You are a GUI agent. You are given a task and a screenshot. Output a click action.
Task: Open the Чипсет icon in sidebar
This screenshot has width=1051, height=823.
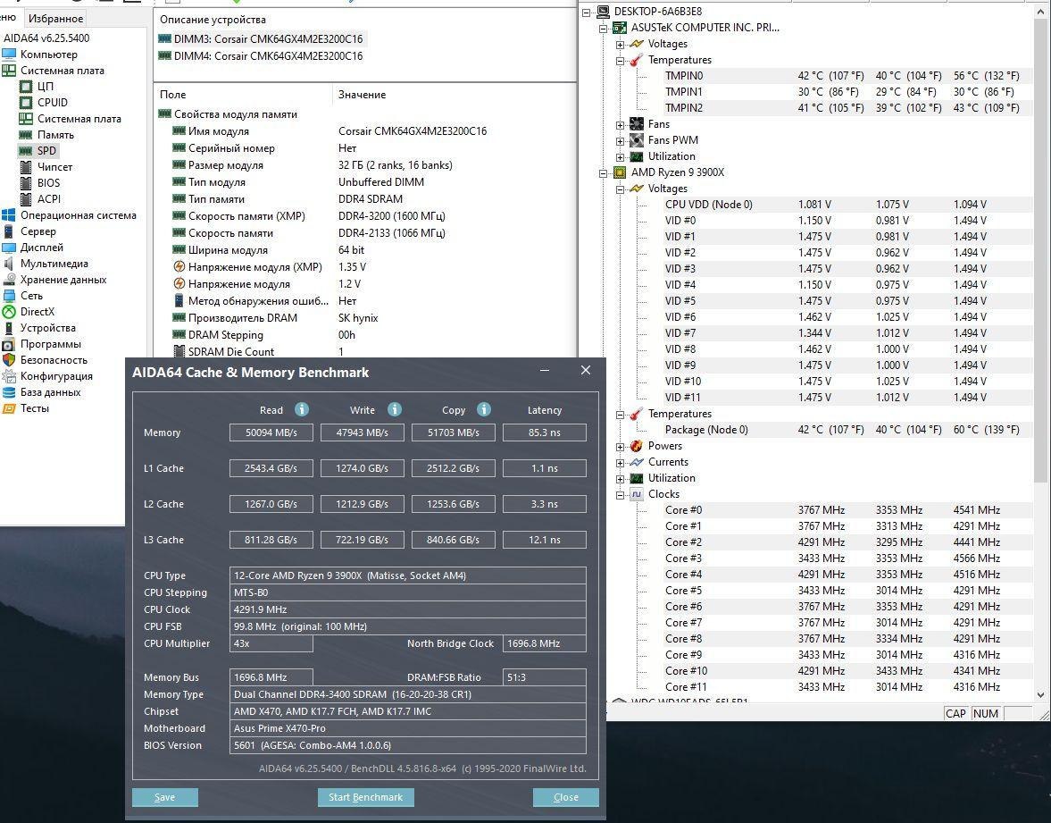[x=26, y=167]
